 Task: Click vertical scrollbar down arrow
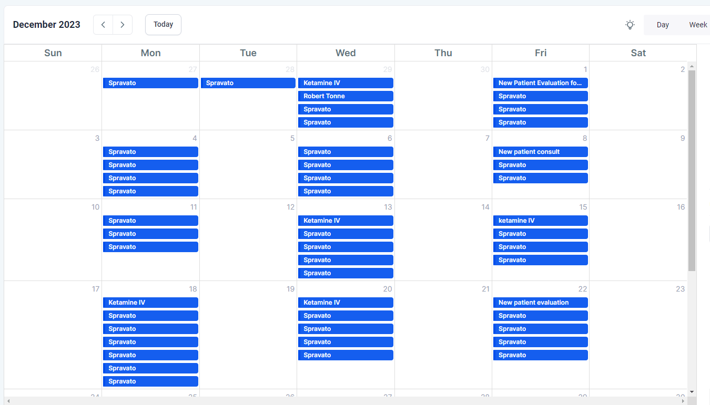(692, 391)
